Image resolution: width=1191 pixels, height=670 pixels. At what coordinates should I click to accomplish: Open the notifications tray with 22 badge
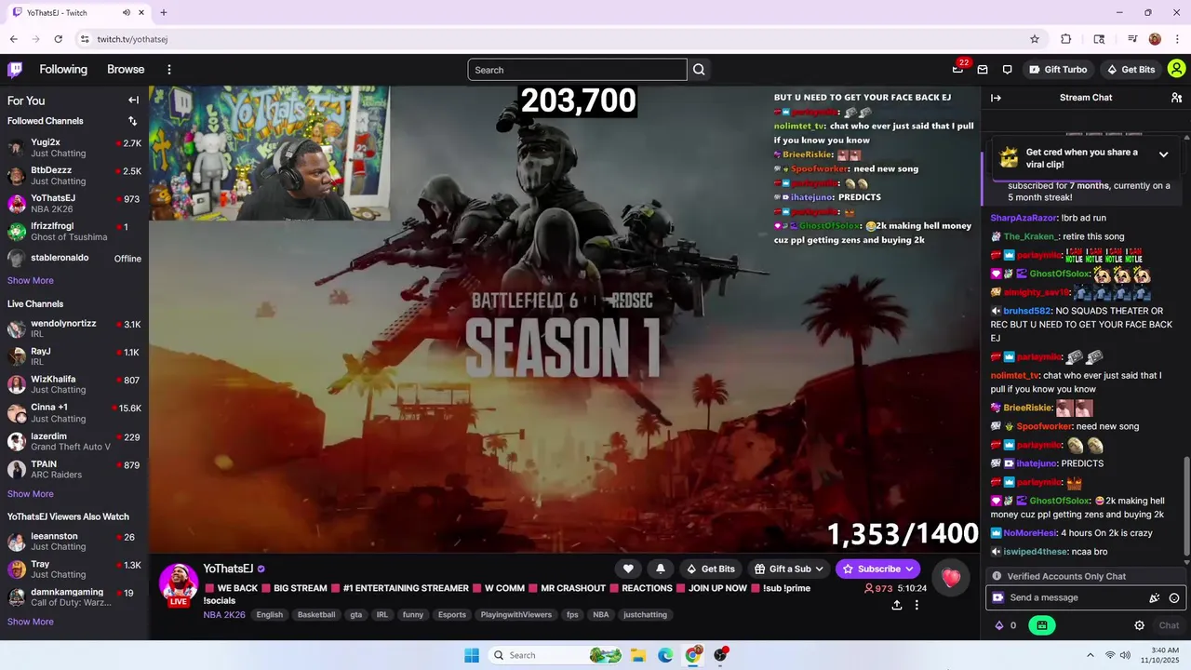(958, 70)
